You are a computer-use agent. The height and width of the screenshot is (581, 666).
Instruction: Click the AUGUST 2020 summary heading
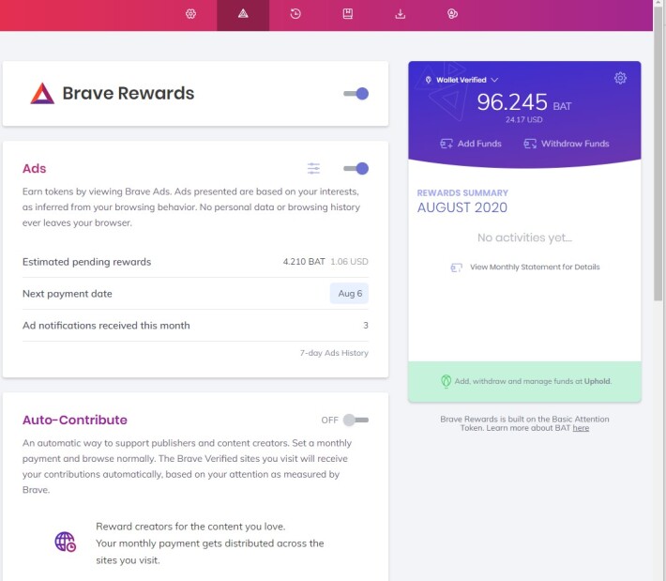click(462, 207)
